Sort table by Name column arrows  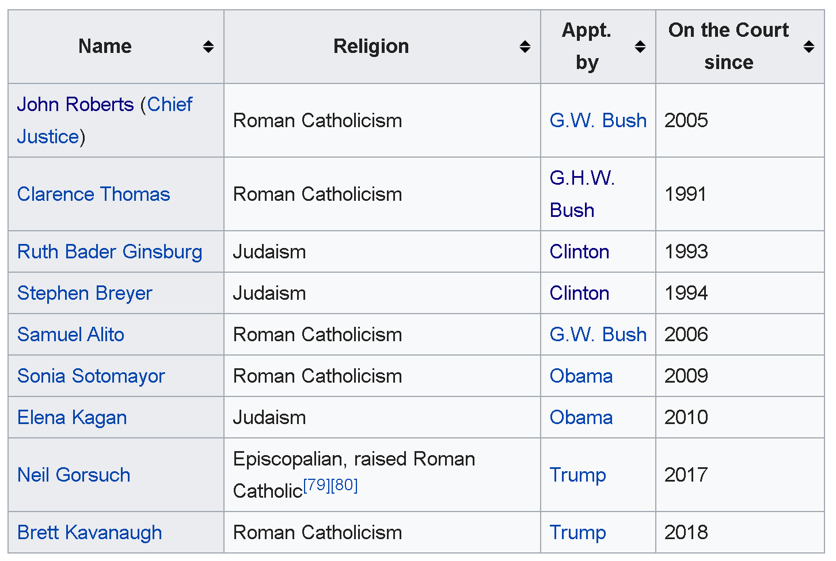pyautogui.click(x=208, y=47)
